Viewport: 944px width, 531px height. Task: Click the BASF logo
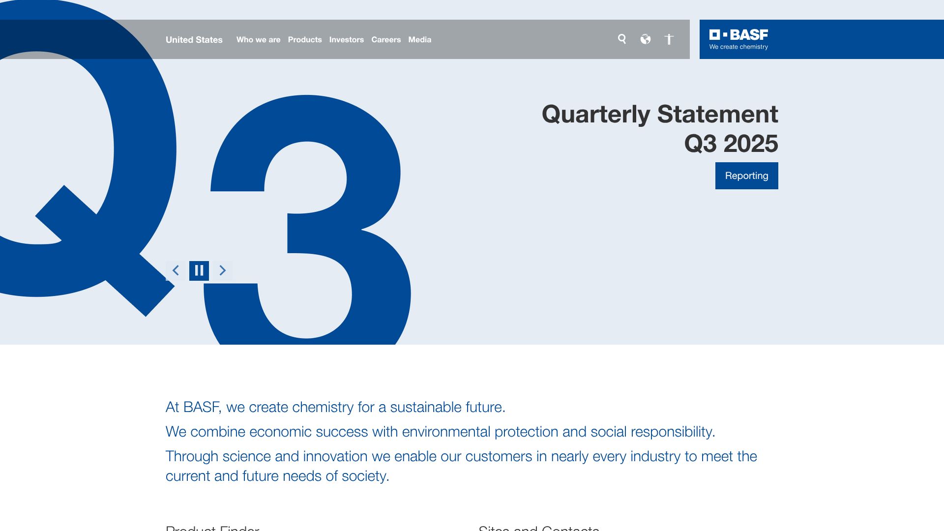pos(738,39)
